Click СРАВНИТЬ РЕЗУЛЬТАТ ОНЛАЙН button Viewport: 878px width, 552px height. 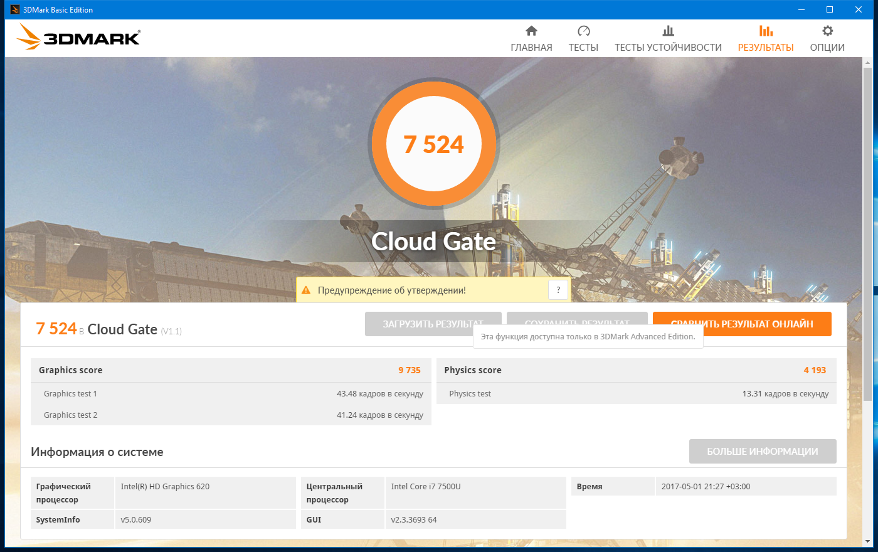[x=742, y=324]
